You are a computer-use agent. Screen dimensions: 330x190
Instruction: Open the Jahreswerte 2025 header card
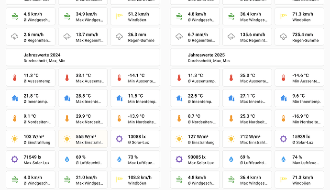tap(247, 57)
